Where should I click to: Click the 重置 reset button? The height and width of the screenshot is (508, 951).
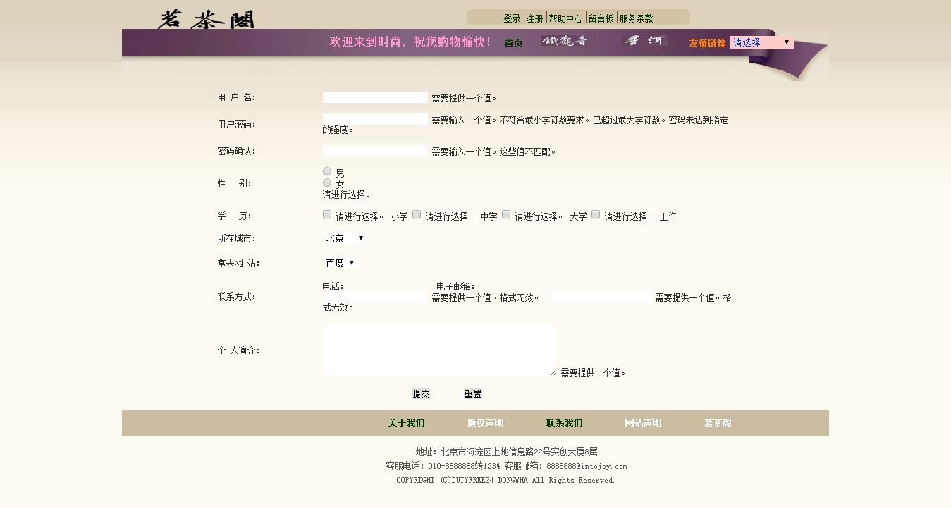pos(473,394)
